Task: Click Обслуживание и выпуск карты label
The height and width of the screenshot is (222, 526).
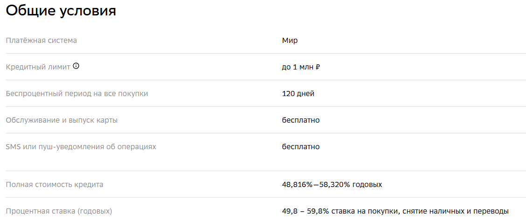Action: coord(62,120)
